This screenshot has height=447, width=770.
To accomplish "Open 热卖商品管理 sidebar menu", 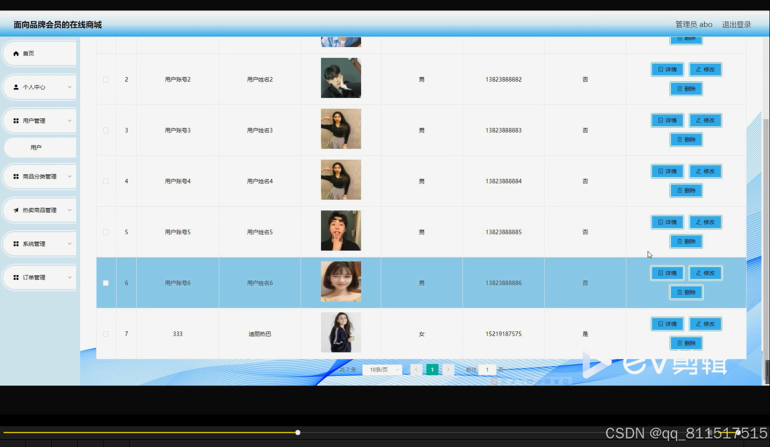I will 40,210.
